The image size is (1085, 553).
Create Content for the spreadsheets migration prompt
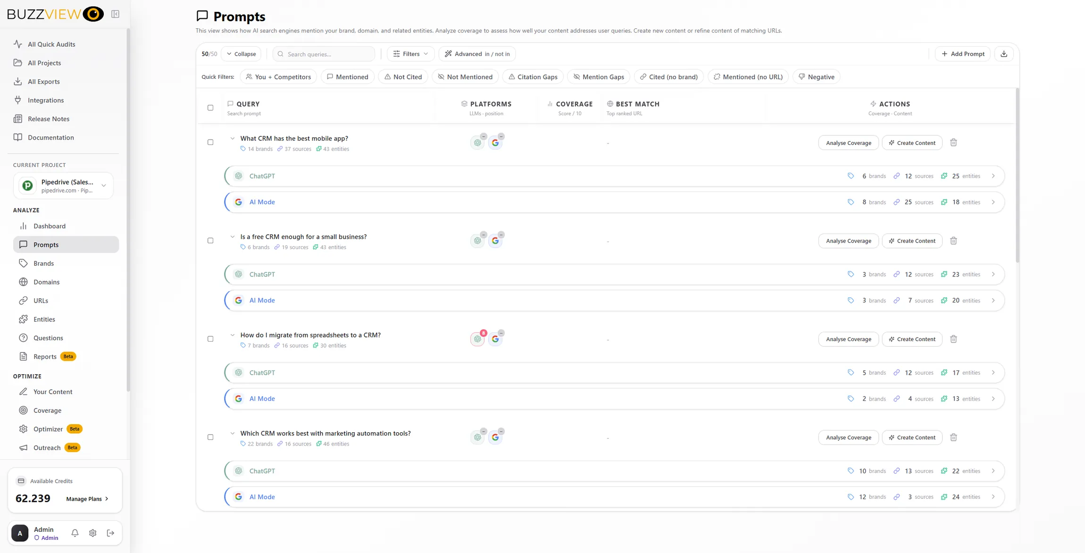pyautogui.click(x=912, y=339)
